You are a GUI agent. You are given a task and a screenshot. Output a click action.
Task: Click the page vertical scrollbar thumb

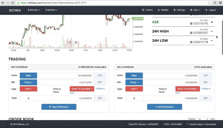(222, 37)
